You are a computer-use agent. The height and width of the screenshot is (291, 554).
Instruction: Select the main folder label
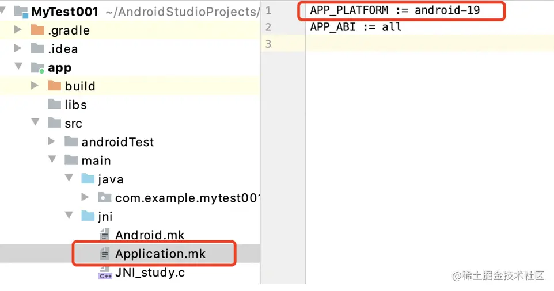coord(96,160)
